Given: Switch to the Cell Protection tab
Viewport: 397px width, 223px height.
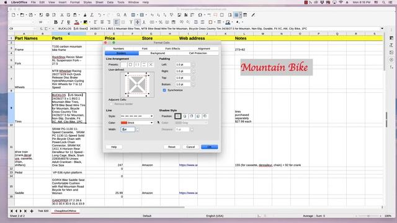Looking at the screenshot, I should [x=198, y=53].
